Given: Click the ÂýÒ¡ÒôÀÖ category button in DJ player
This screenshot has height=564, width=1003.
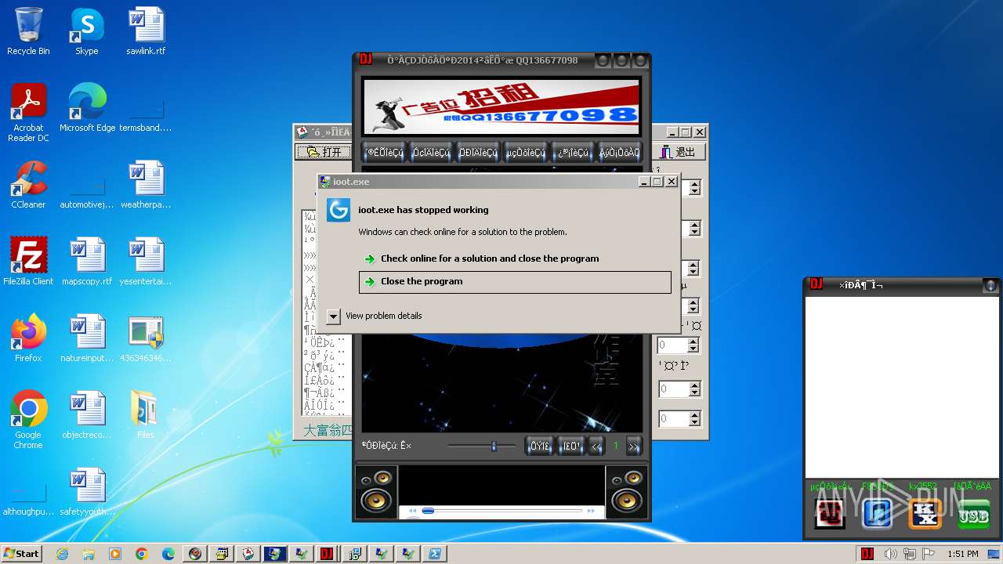Looking at the screenshot, I should coord(620,153).
